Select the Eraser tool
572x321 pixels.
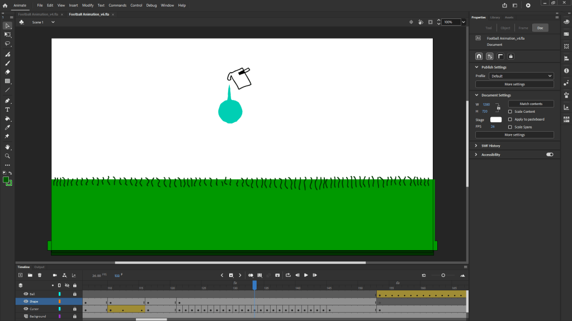(x=7, y=72)
